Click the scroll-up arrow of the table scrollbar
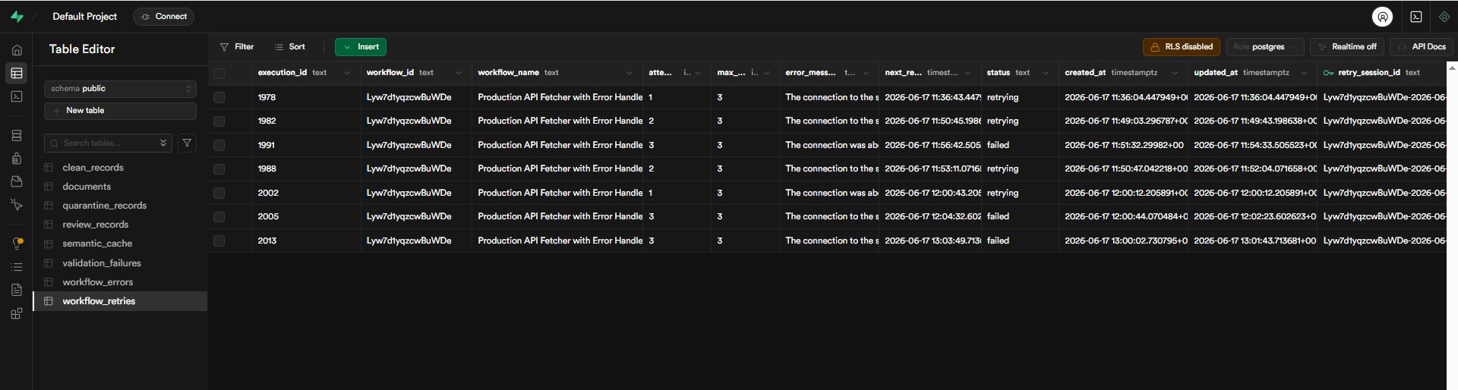This screenshot has width=1458, height=390. 1452,68
